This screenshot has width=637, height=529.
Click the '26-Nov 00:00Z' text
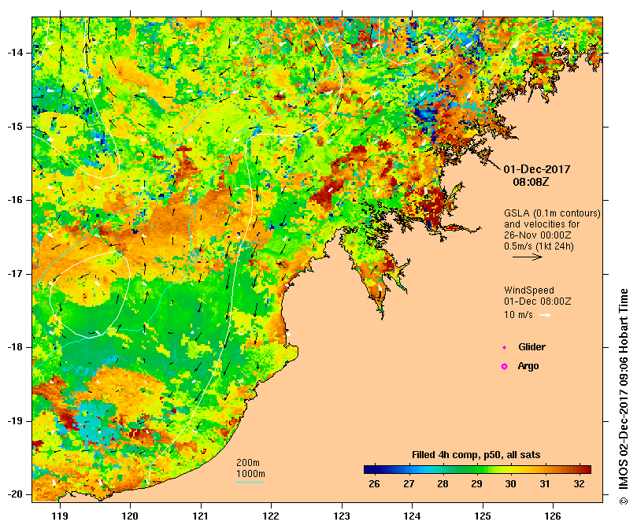(538, 235)
